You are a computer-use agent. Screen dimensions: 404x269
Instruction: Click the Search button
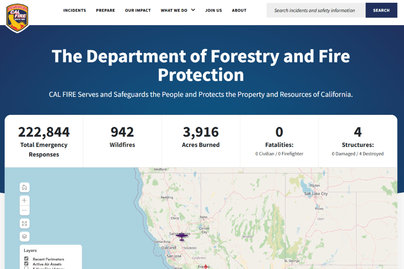coord(381,10)
